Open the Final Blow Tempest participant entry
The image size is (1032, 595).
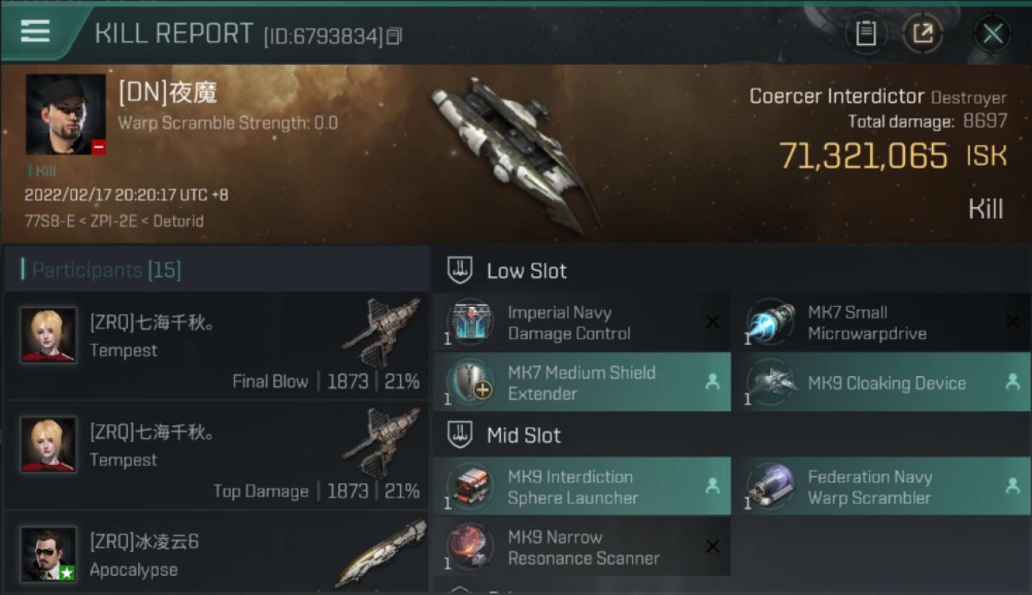click(216, 345)
